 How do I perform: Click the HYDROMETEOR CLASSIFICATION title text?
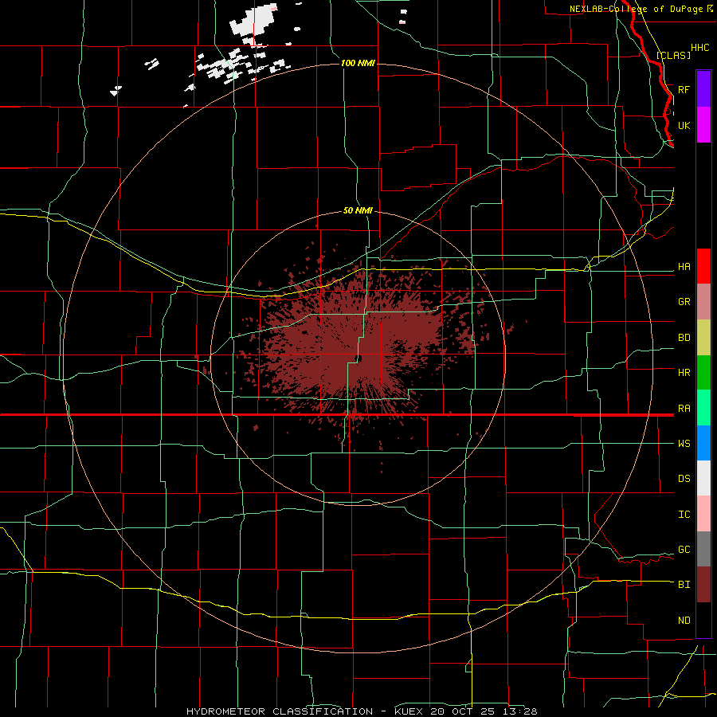click(x=279, y=711)
